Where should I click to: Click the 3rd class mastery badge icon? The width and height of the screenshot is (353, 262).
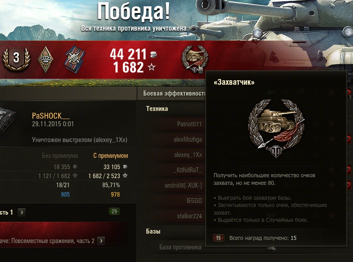point(16,59)
